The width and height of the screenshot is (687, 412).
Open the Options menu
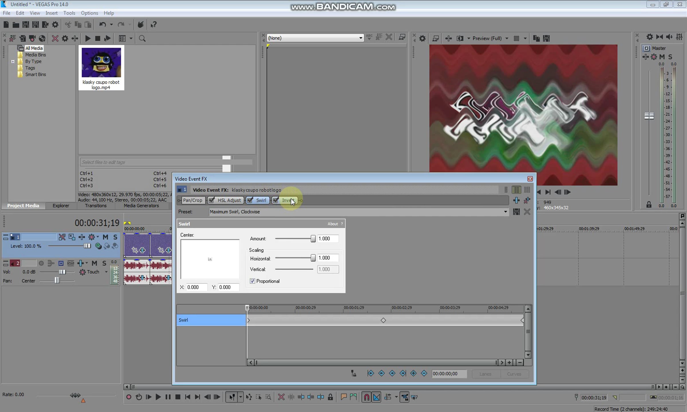(89, 13)
